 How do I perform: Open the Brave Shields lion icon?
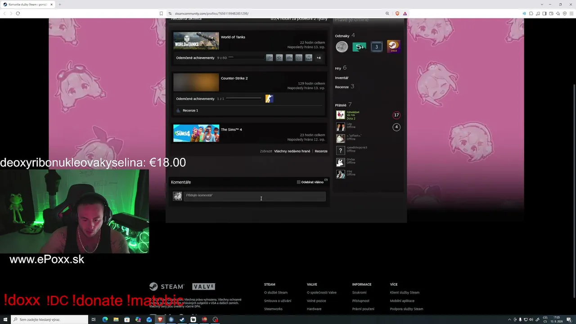click(x=397, y=13)
